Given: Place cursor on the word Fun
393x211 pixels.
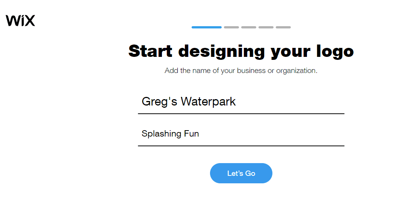Looking at the screenshot, I should pos(192,134).
